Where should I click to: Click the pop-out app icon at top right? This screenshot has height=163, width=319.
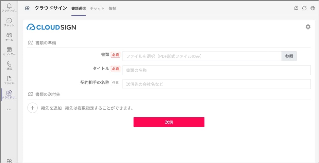click(296, 8)
